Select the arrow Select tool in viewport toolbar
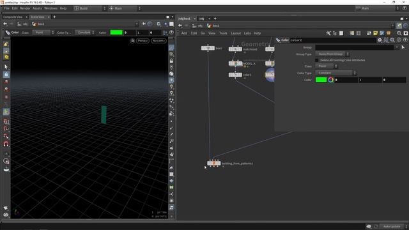The height and width of the screenshot is (230, 409). tap(6, 66)
